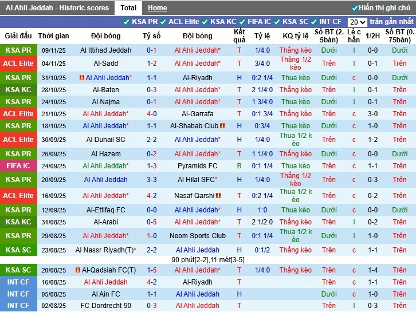Click the ACL Elite badge on 04/11/25 row
This screenshot has height=312, width=416.
pyautogui.click(x=18, y=64)
